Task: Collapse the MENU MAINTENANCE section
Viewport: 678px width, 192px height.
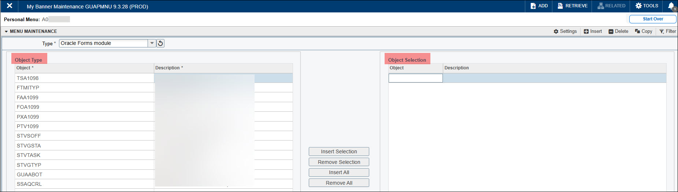Action: click(6, 31)
